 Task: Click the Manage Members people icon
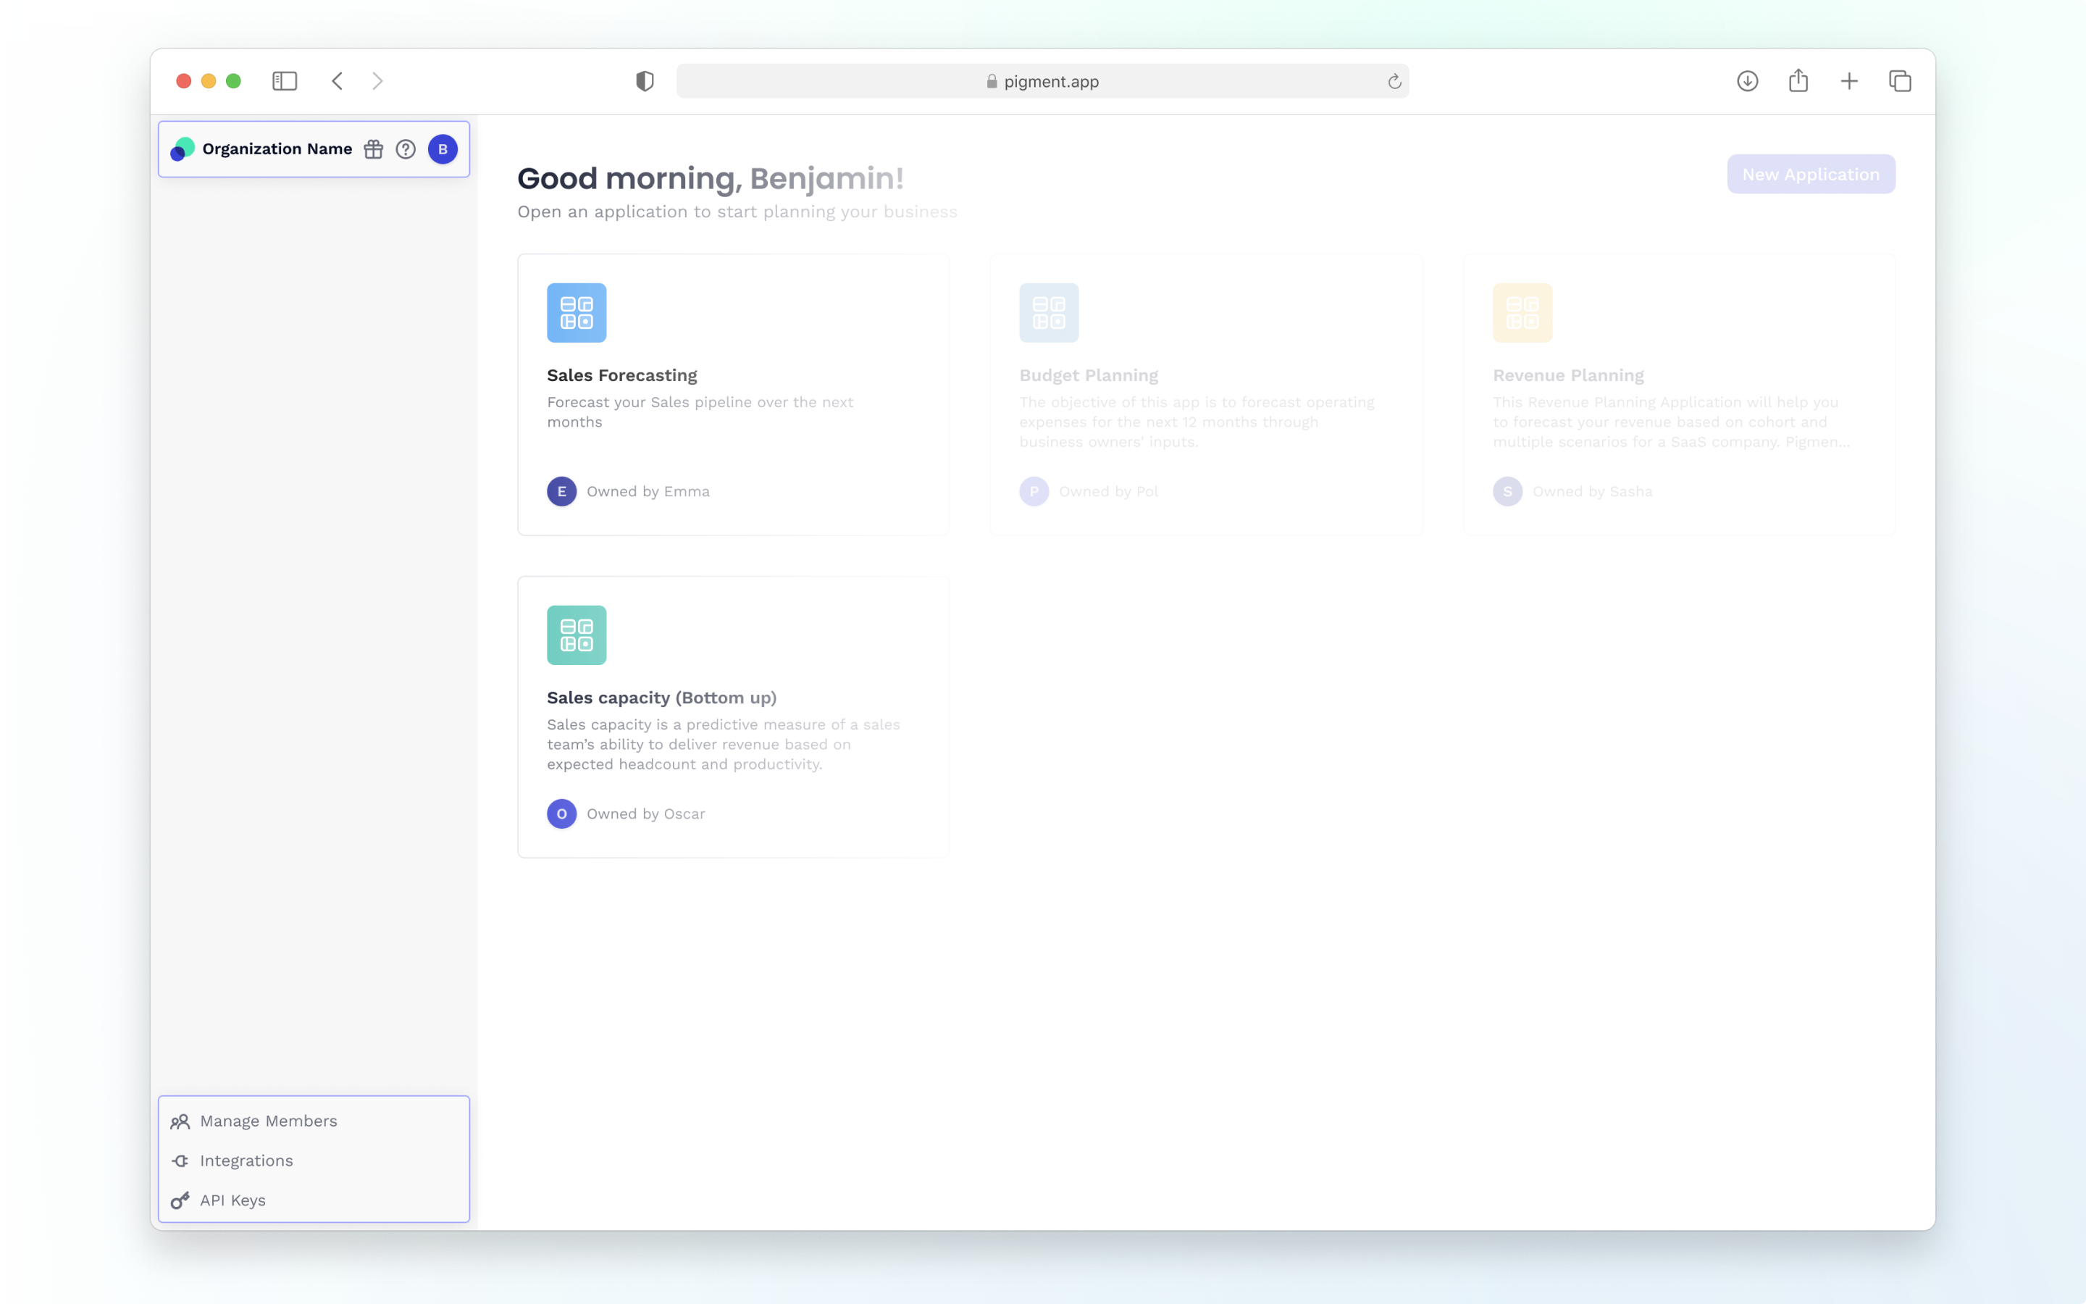(180, 1121)
